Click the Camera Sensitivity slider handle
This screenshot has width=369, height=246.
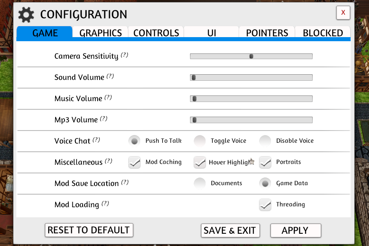coord(251,56)
